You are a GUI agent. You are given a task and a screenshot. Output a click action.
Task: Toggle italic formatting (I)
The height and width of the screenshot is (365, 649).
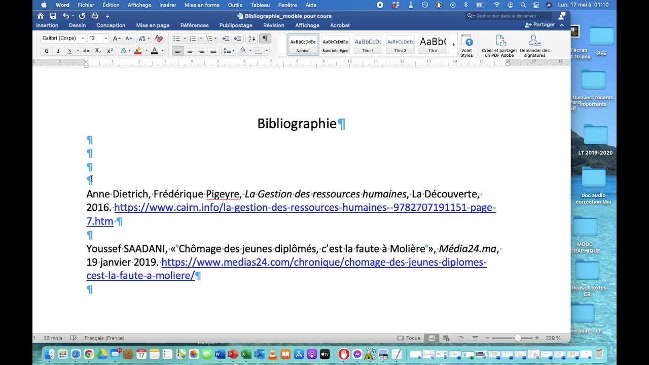point(58,51)
